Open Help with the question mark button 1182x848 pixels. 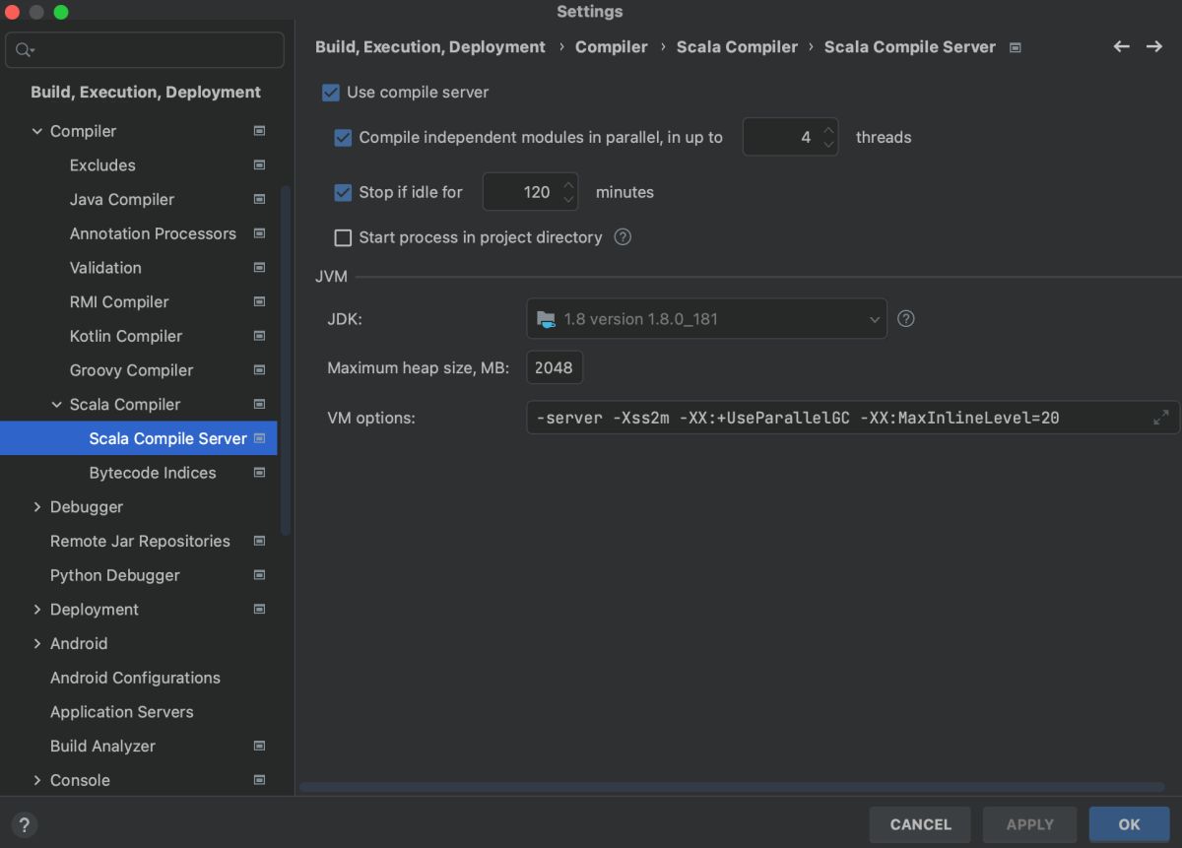(25, 825)
